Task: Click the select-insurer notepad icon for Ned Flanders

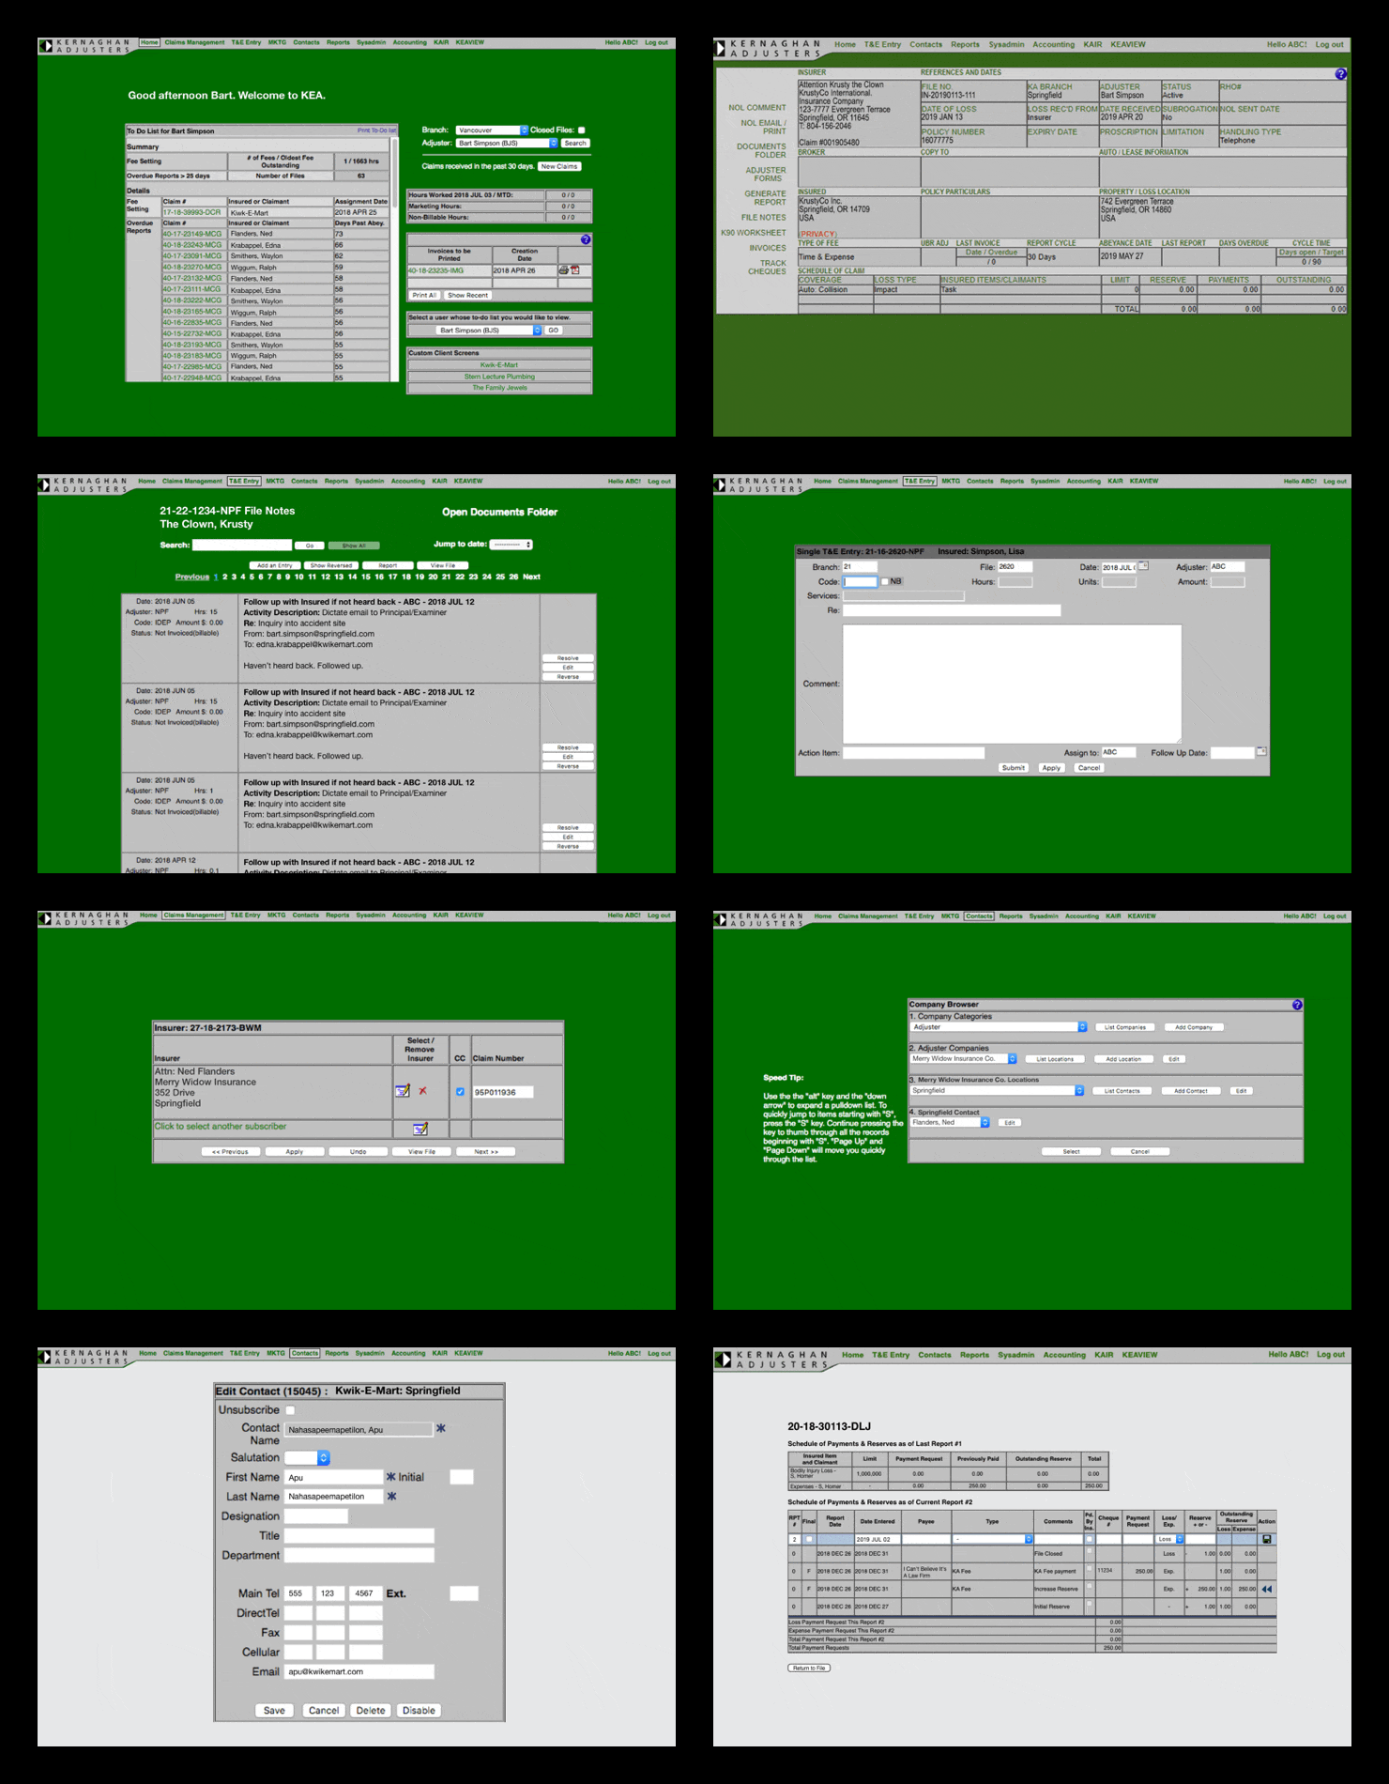Action: pos(403,1091)
